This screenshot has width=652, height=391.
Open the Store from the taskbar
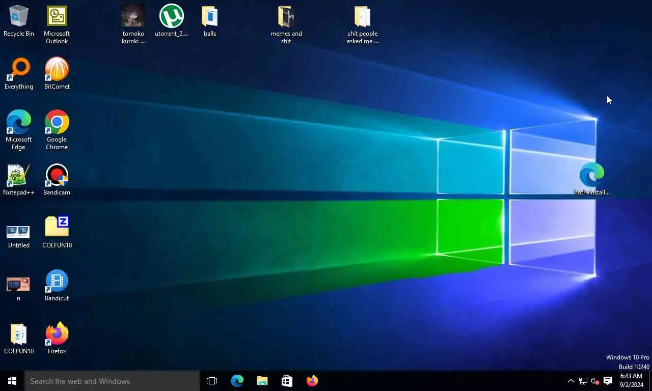coord(287,381)
